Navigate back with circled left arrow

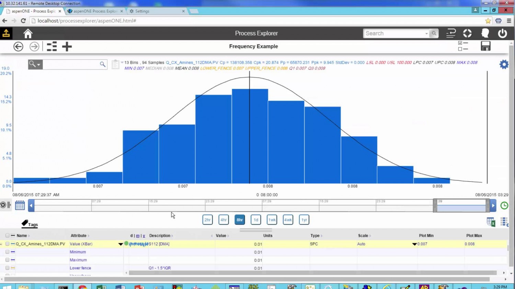(18, 47)
